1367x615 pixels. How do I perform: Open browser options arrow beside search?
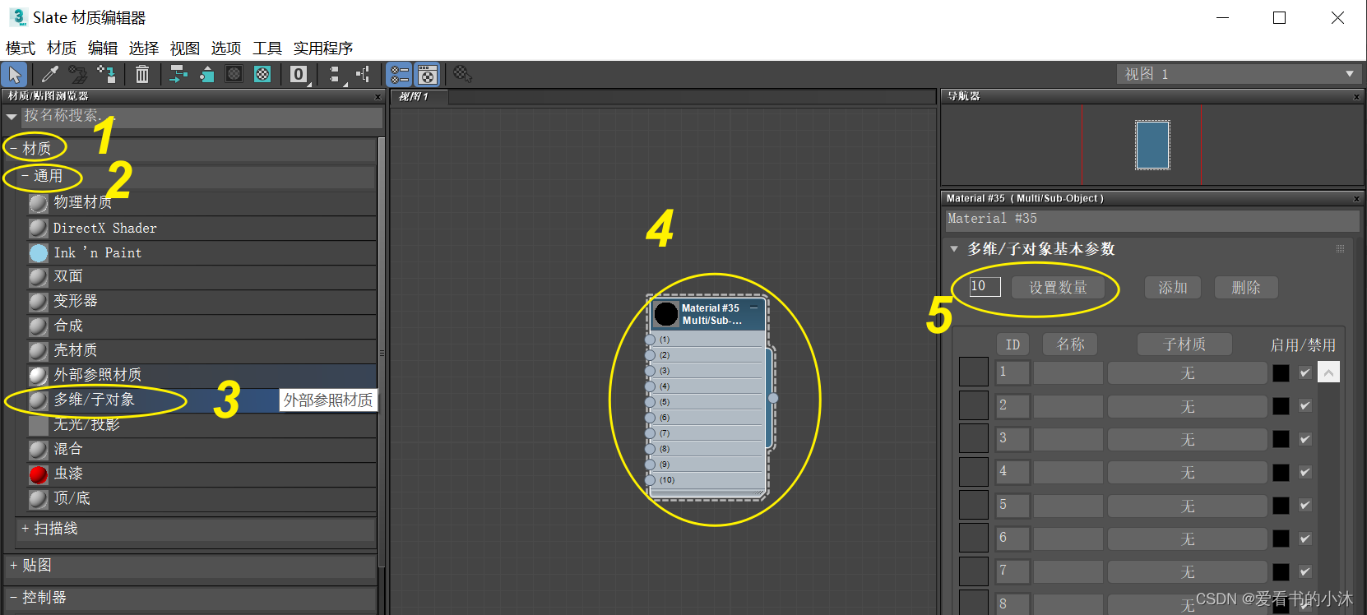(12, 117)
